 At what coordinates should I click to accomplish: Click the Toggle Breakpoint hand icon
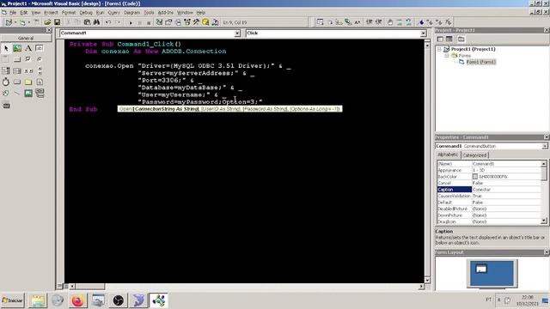[390, 22]
